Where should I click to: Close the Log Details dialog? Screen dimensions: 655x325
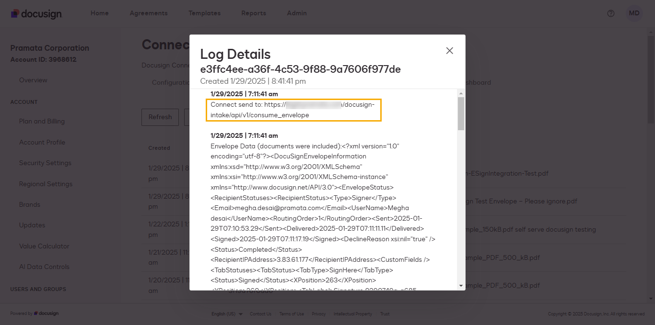(x=449, y=51)
